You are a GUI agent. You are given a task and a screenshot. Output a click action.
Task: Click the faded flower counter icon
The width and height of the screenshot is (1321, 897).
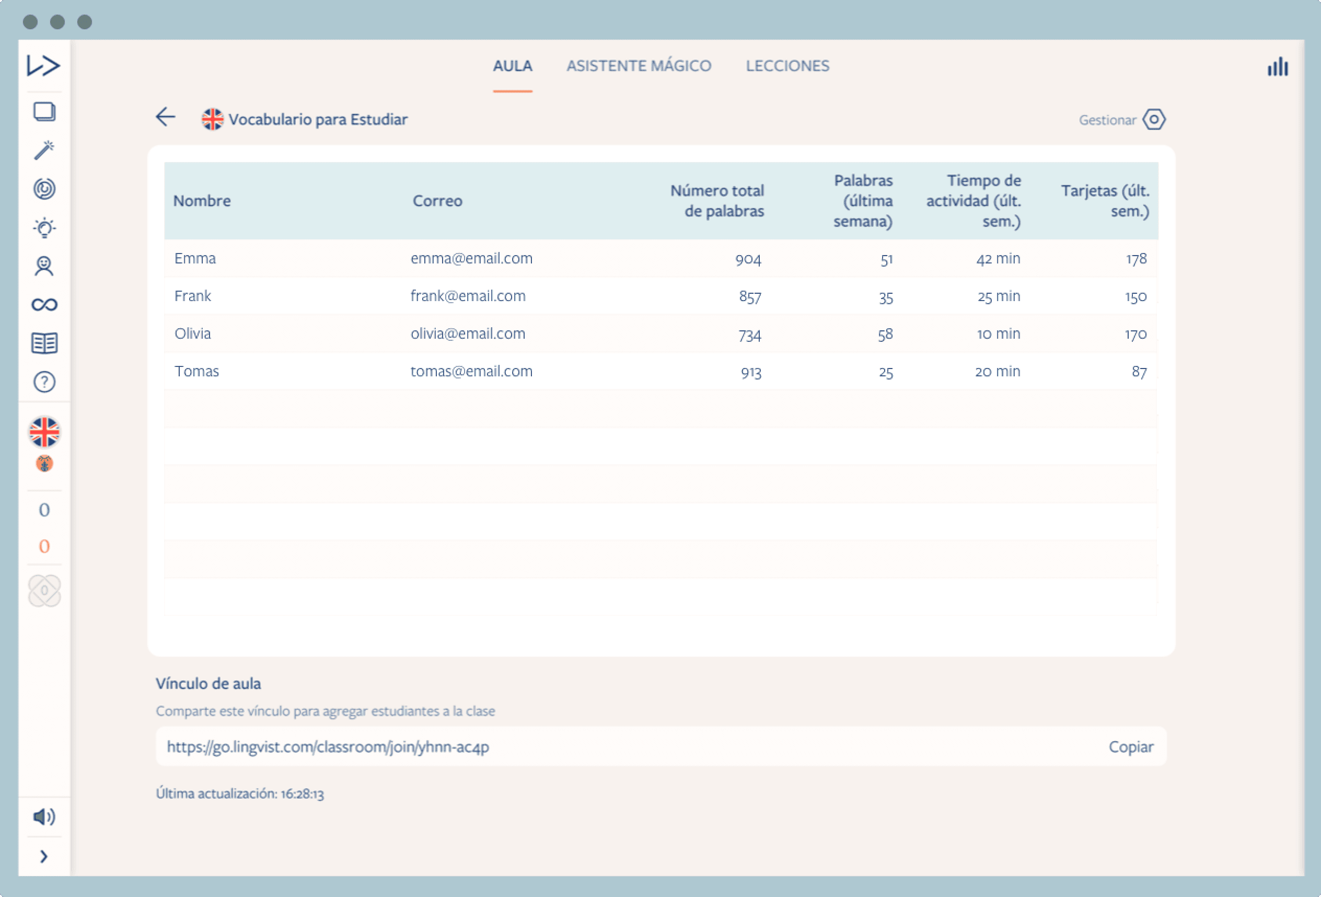point(44,591)
